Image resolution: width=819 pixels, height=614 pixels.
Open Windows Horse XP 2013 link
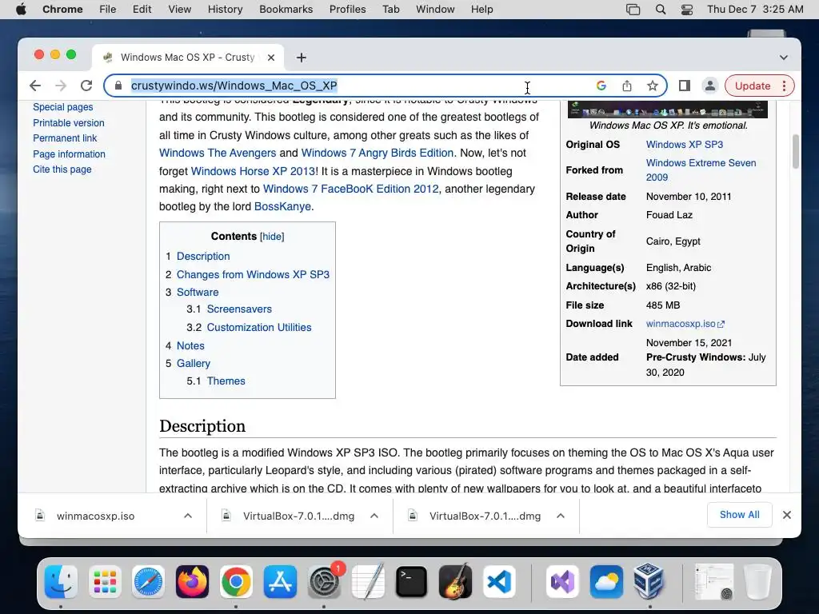click(x=253, y=171)
